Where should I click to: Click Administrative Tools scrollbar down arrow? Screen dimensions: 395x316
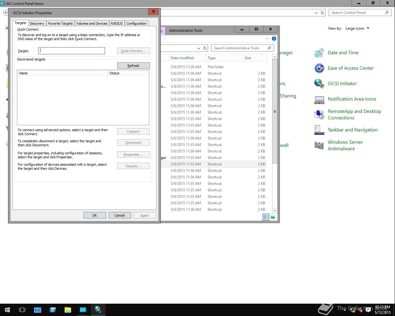click(275, 211)
